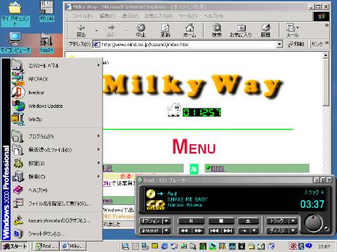The width and height of the screenshot is (337, 252).
Task: Open the Back button history dropdown arrow
Action: [x=96, y=31]
